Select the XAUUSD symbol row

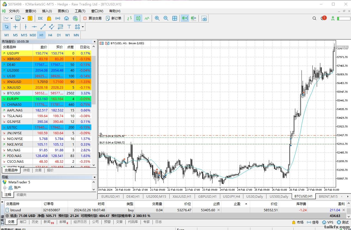pos(46,87)
